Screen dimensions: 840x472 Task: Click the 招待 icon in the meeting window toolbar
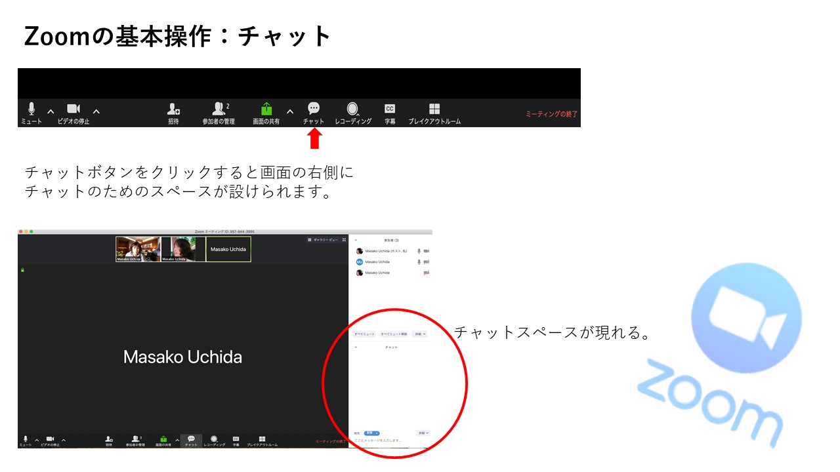(109, 441)
